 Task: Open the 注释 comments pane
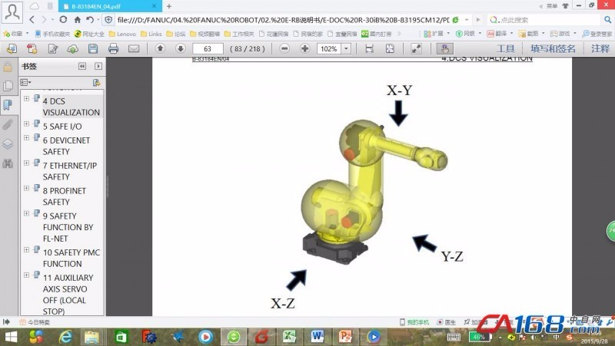click(x=600, y=48)
